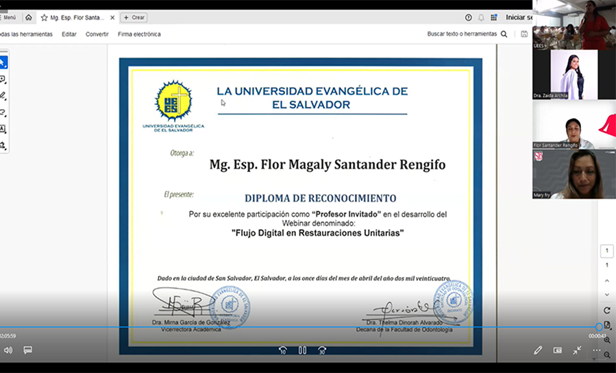Select Dra. Zaida Archila video thumbnail
616x373 pixels.
574,74
